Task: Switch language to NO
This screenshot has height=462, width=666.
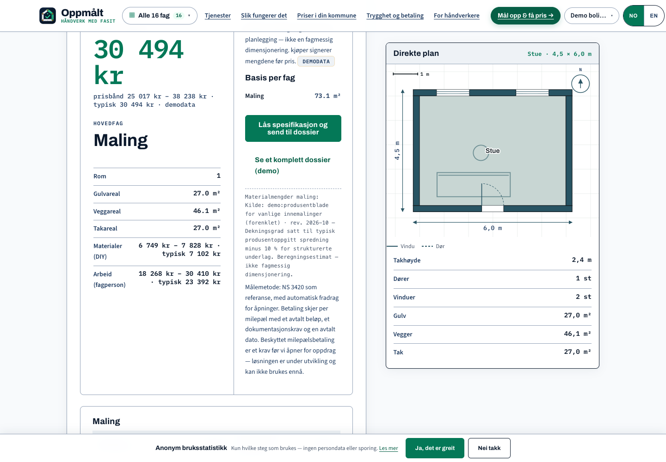Action: coord(633,16)
